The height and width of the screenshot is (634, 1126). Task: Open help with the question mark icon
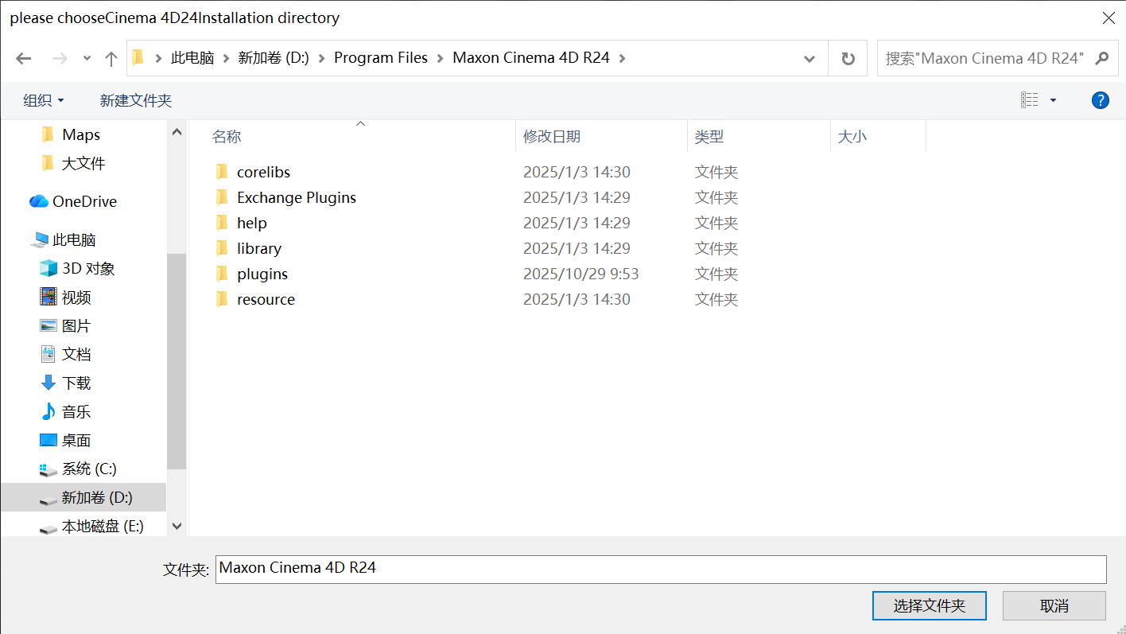(1101, 100)
